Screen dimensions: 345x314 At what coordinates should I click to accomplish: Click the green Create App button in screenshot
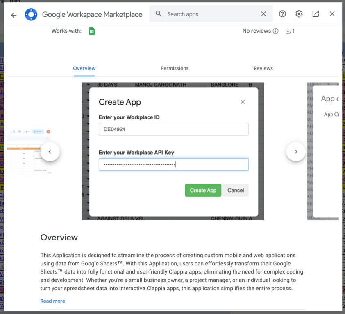pos(203,190)
